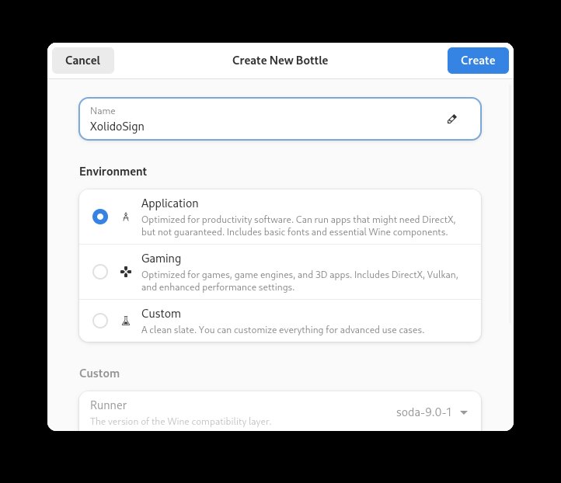Click the Runner row label

(109, 405)
